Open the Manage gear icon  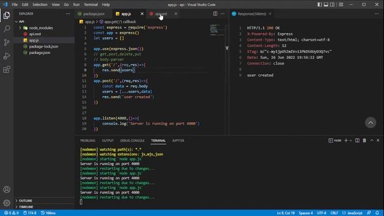coord(7,203)
